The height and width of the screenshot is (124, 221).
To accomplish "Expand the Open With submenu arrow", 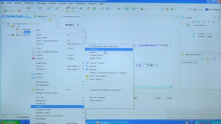I will click(83, 38).
